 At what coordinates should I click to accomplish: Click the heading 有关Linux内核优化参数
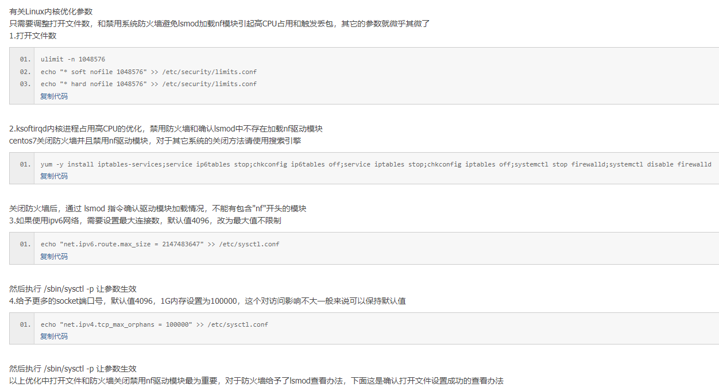coord(51,11)
